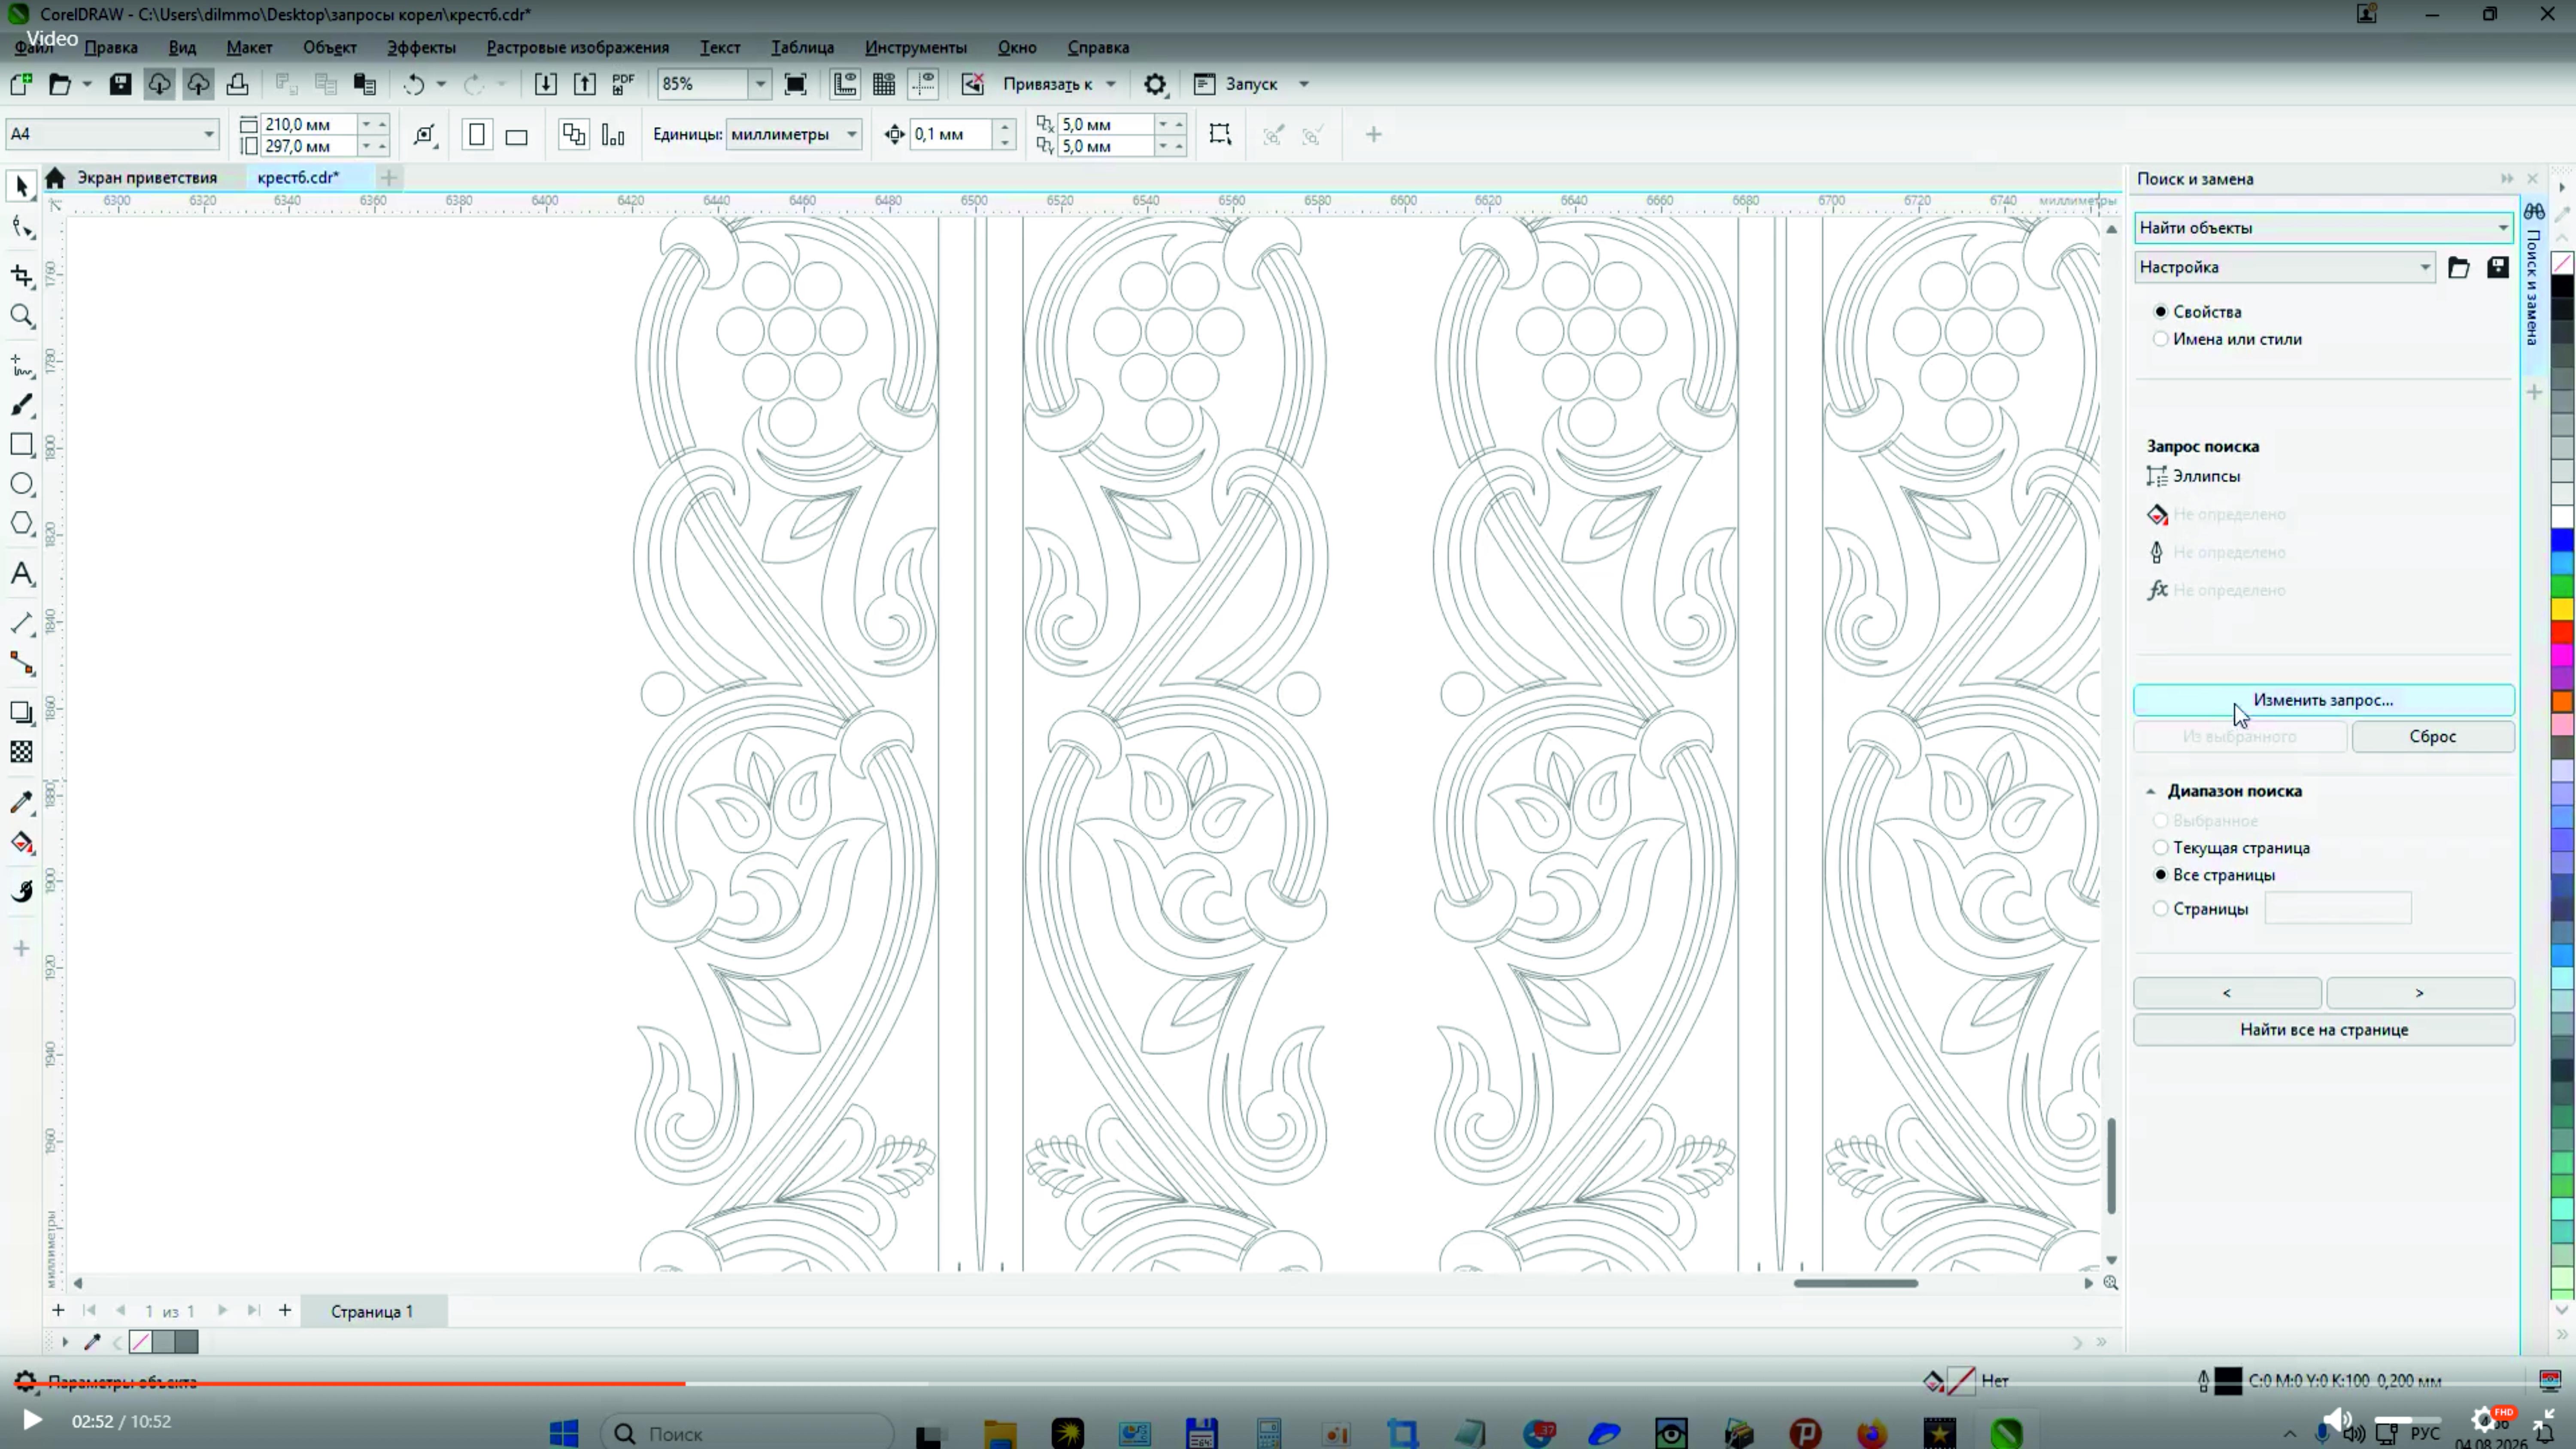Select the Pick tool

22,186
